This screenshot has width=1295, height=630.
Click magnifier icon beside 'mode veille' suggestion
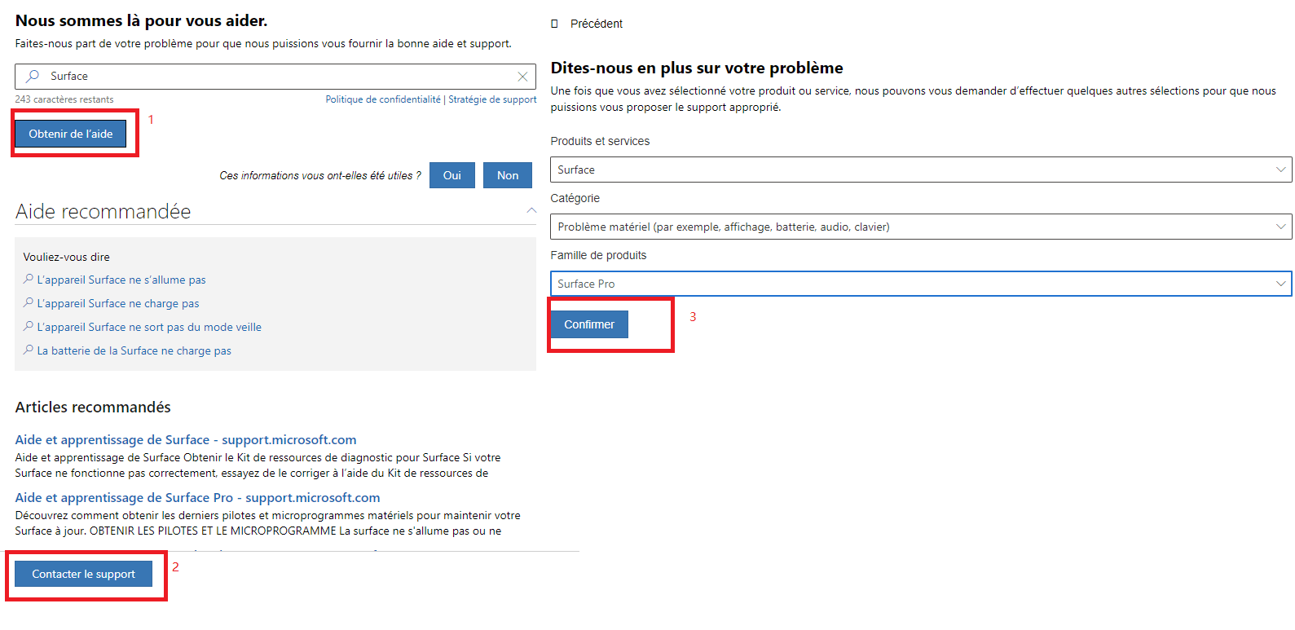[29, 326]
